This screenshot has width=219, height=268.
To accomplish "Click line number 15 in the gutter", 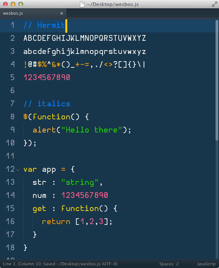I will tap(10, 208).
